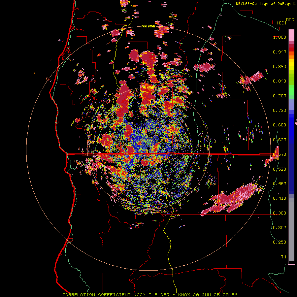Click the KMAX radar site identifier
Screen dimensions: 297x297
pyautogui.click(x=185, y=295)
